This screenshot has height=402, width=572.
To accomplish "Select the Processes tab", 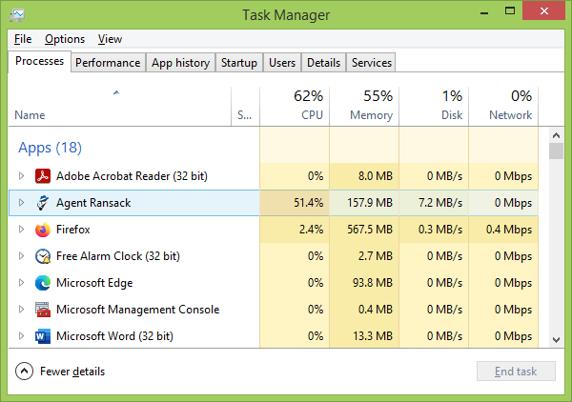I will tap(39, 61).
